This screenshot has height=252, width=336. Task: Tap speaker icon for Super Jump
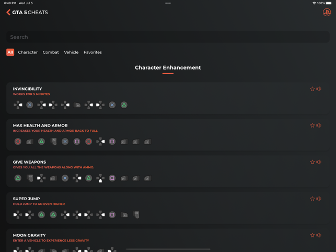click(319, 199)
